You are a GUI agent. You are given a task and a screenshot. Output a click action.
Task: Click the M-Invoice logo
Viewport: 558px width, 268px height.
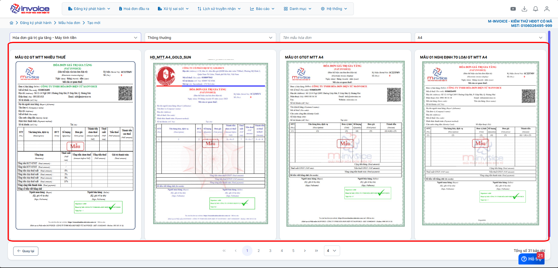(30, 9)
